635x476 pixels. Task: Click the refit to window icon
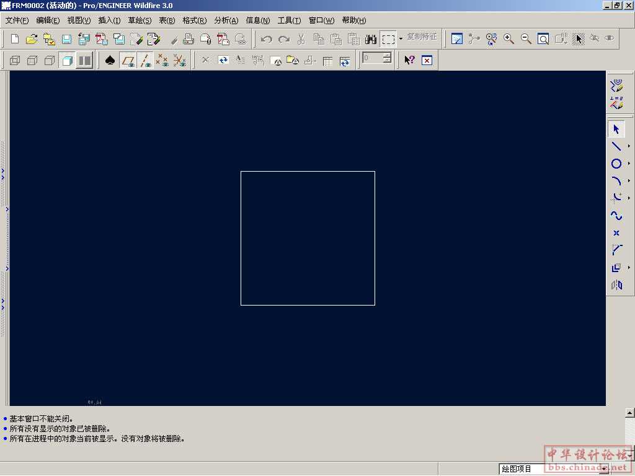[x=543, y=39]
